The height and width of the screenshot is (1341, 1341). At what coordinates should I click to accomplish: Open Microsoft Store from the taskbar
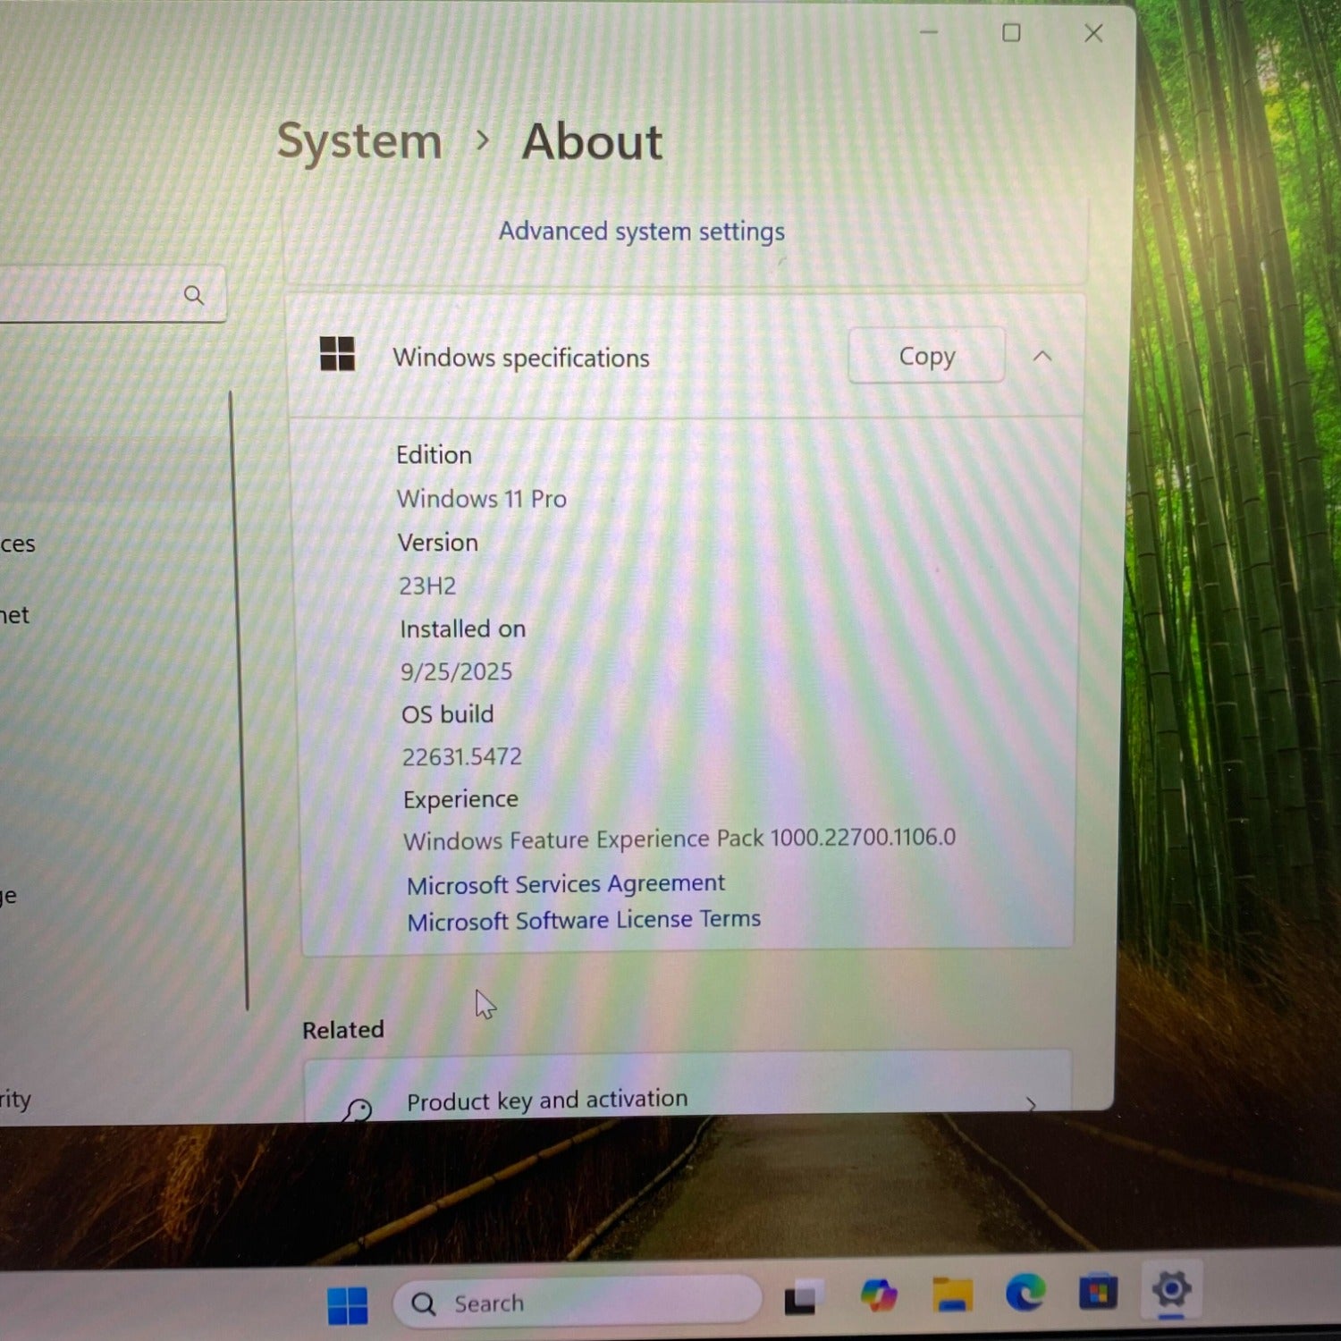click(x=1098, y=1292)
